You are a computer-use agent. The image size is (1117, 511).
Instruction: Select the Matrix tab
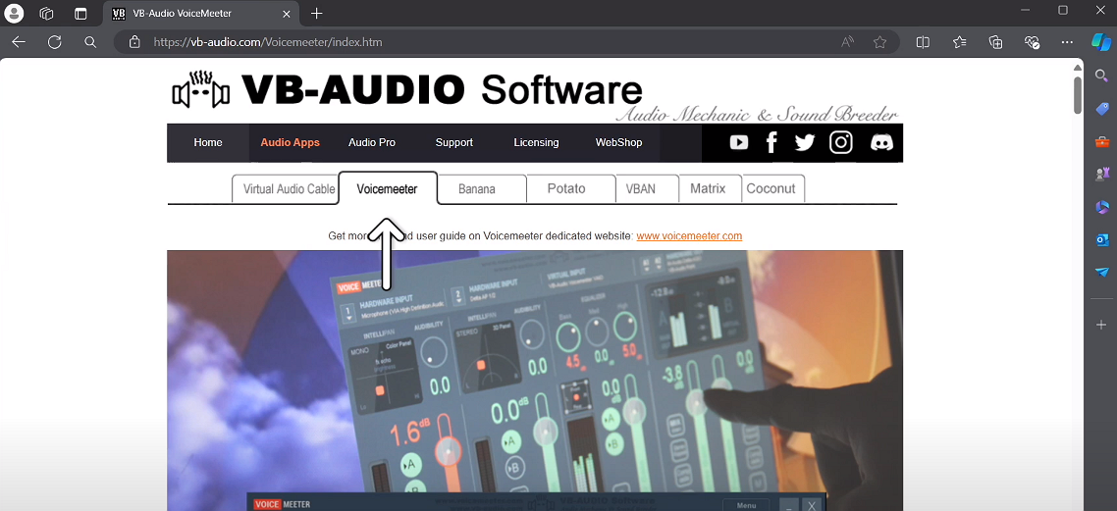(x=711, y=189)
